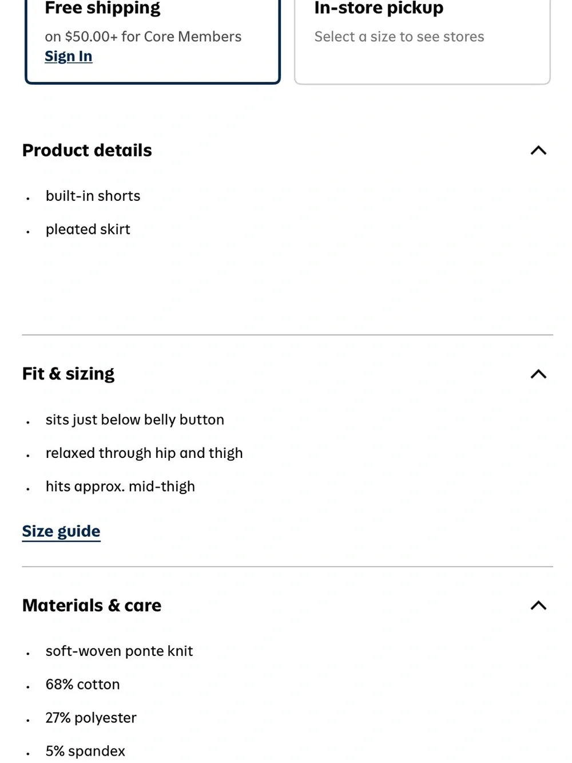
Task: Open the Size guide link
Action: 61,531
